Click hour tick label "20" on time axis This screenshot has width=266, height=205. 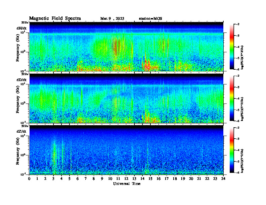(x=191, y=179)
